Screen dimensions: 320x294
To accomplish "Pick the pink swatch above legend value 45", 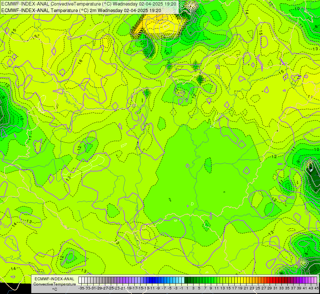I will click(x=315, y=280).
